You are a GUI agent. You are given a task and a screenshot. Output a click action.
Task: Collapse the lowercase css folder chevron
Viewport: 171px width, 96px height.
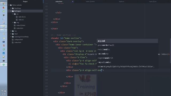[x=13, y=14]
